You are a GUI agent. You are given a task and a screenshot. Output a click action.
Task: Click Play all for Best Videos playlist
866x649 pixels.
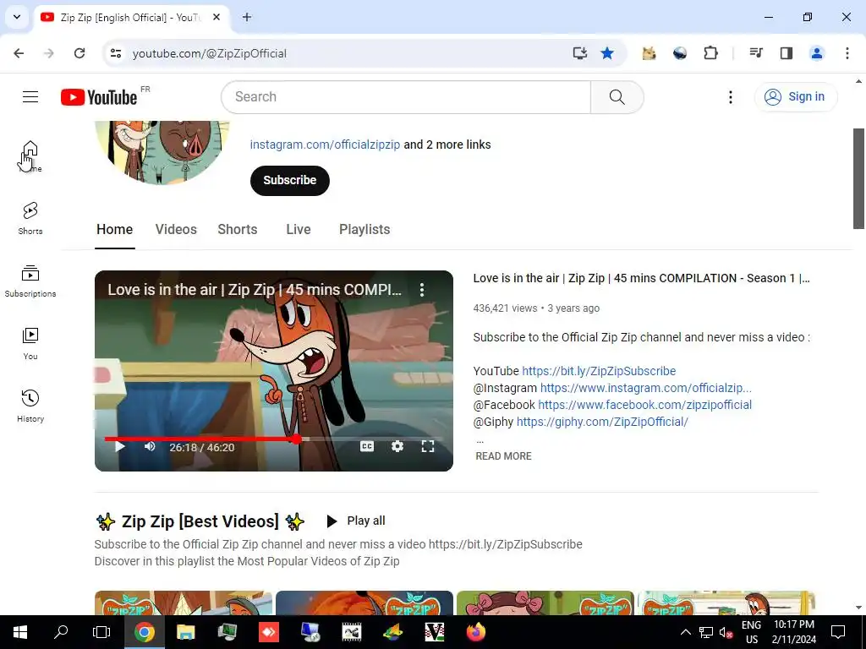point(356,521)
